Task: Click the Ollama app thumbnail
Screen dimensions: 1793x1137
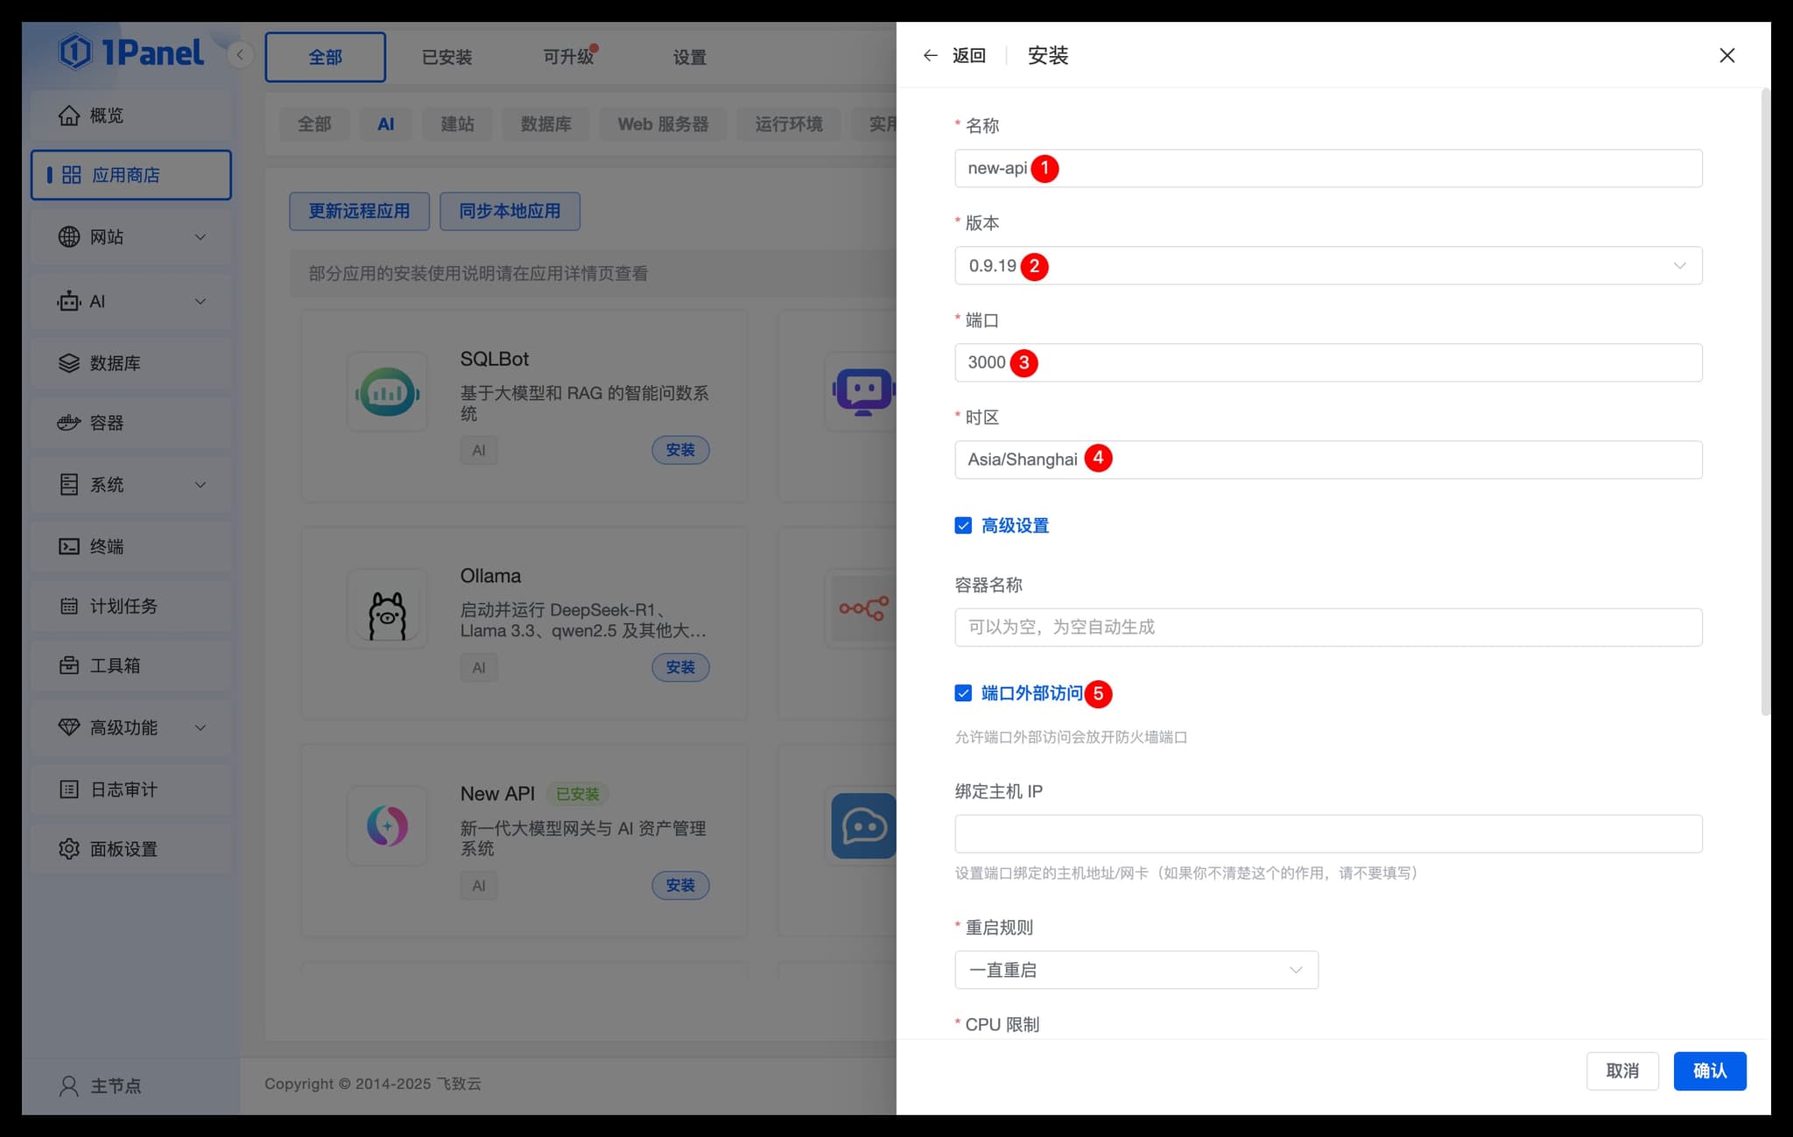Action: click(x=387, y=608)
